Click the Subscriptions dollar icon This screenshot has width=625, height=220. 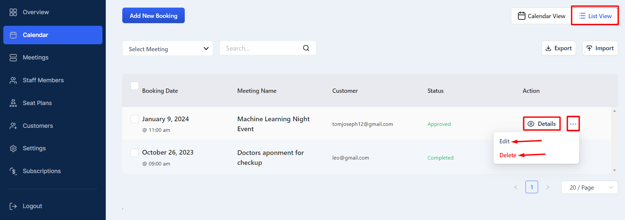(13, 171)
